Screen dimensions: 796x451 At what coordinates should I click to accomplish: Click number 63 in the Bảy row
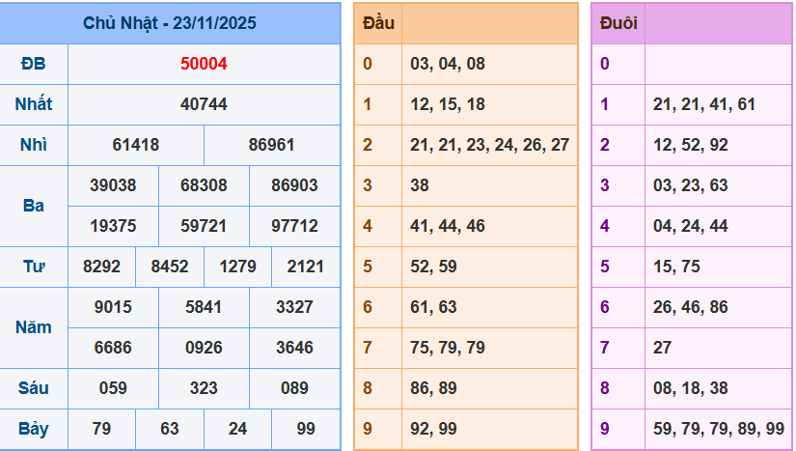169,429
